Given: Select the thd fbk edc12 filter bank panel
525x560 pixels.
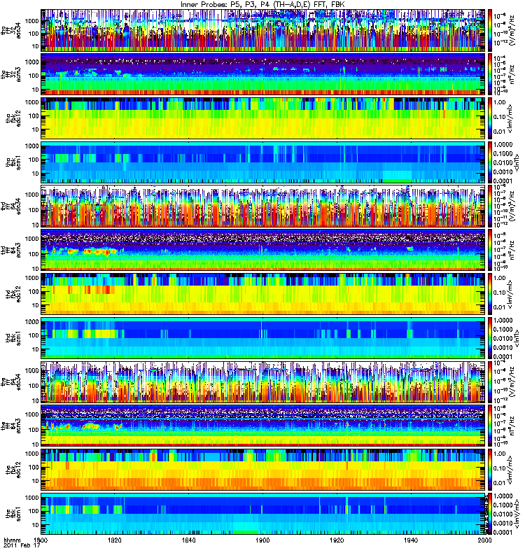Looking at the screenshot, I should point(263,294).
